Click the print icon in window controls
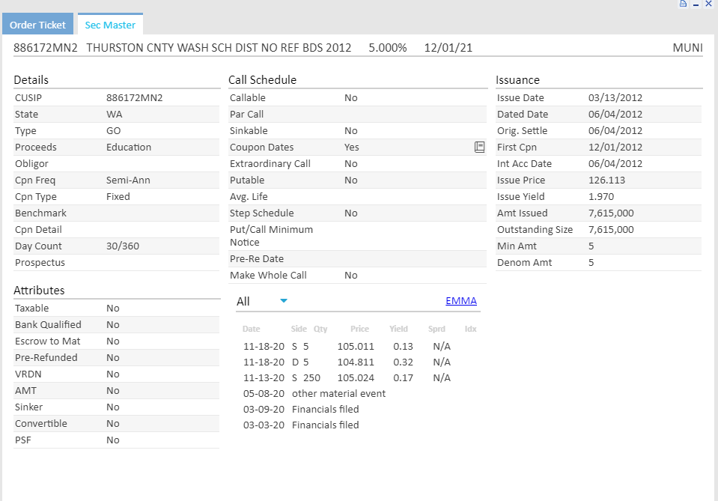 coord(683,4)
